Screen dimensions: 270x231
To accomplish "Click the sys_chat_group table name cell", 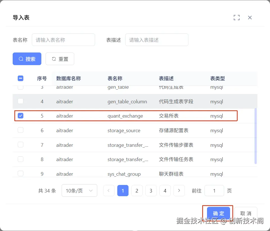I will [124, 174].
